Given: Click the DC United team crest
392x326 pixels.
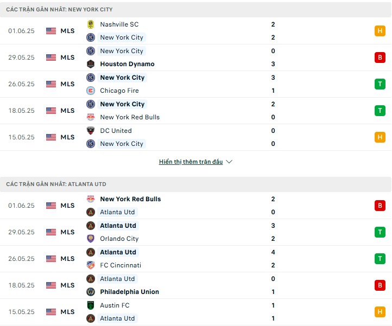Looking at the screenshot, I should pos(91,131).
